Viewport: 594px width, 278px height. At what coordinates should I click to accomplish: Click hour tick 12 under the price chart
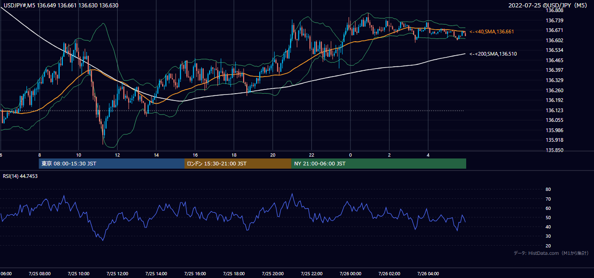click(x=117, y=155)
